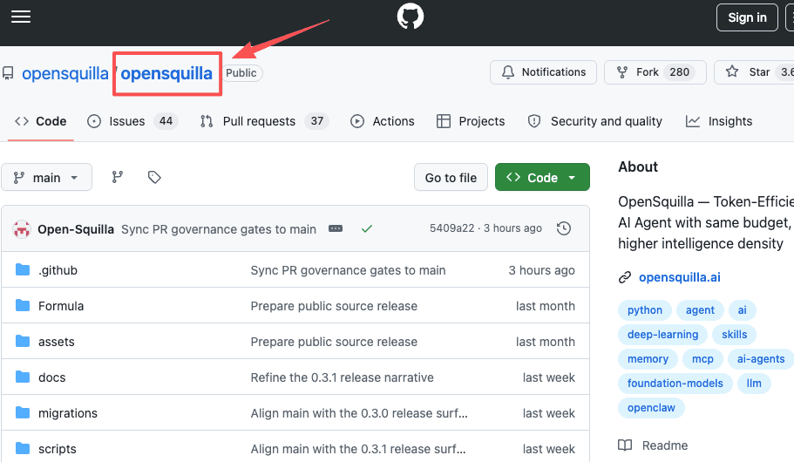Viewport: 794px width, 462px height.
Task: Select the skills topic tag
Action: pos(734,335)
